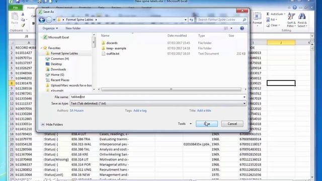322x181 pixels.
Task: Select Excel column J header
Action: 281,42
